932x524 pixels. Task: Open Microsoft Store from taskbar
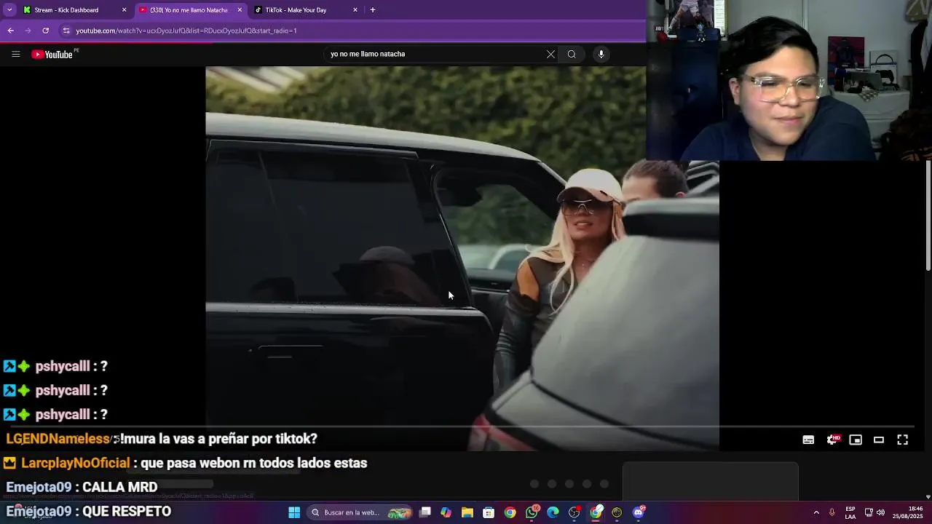click(489, 512)
